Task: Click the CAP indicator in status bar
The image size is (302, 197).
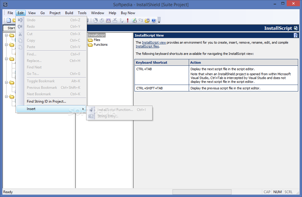Action: (267, 192)
